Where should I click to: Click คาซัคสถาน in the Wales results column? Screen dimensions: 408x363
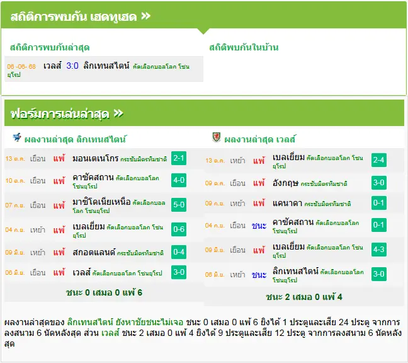click(293, 222)
